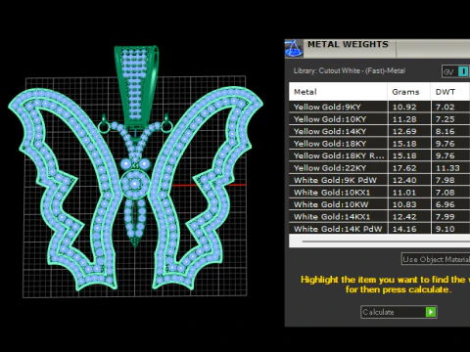The width and height of the screenshot is (470, 352).
Task: Click the Use Object Material button
Action: pos(436,259)
